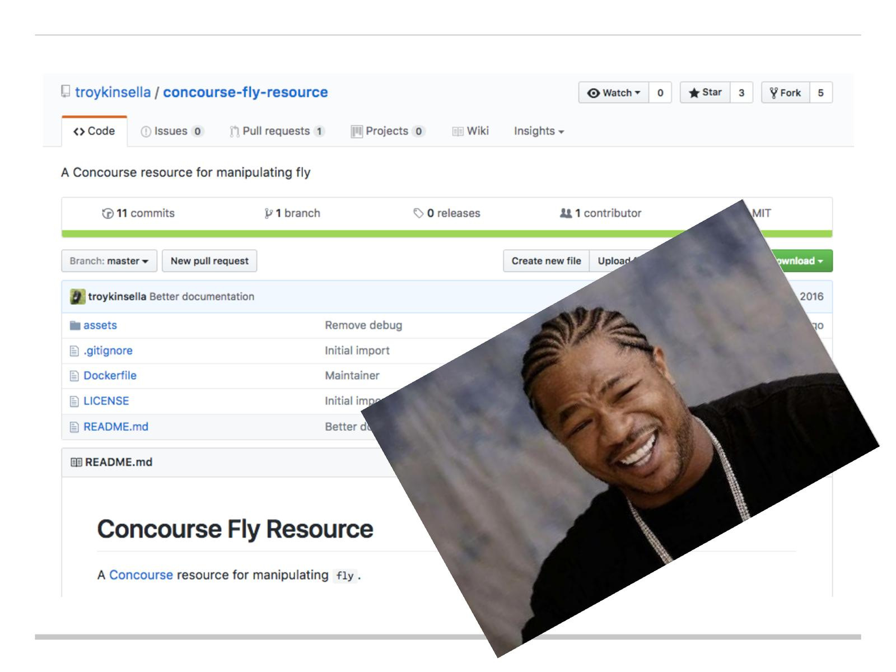
Task: Open the troykinsella user profile link
Action: (113, 92)
